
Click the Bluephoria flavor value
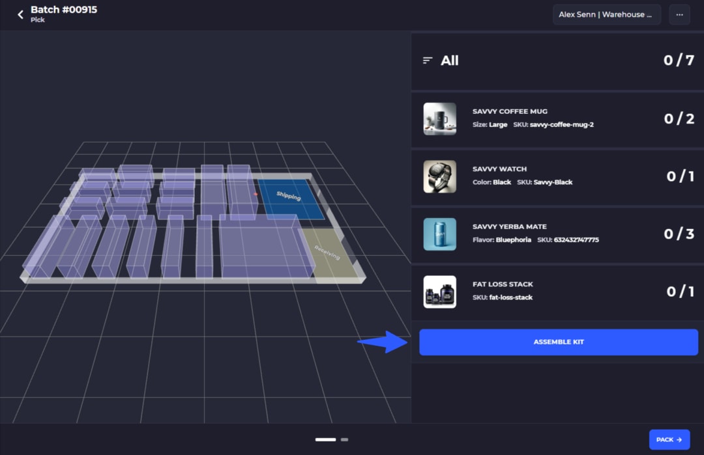pyautogui.click(x=513, y=240)
